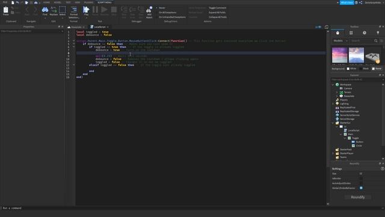385x217 pixels.
Task: Click the Add Watch binoculars icon
Action: [x=149, y=10]
